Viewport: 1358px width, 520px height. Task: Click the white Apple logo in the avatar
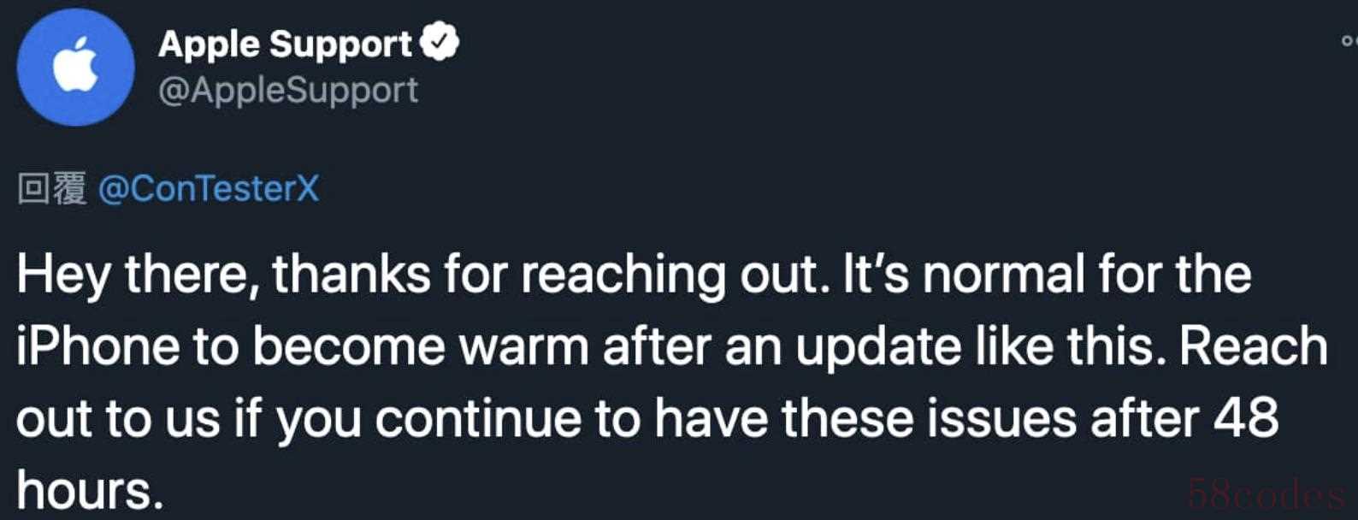[75, 64]
